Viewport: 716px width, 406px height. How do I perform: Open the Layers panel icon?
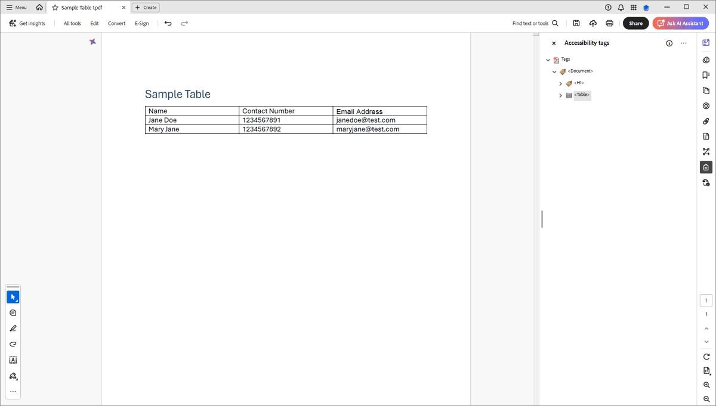[x=706, y=106]
